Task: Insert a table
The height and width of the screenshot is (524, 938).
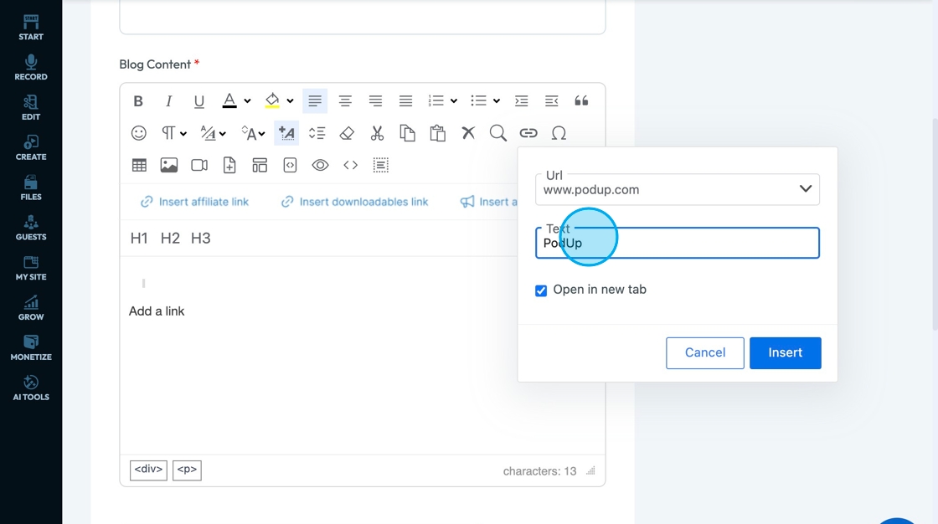Action: 139,165
